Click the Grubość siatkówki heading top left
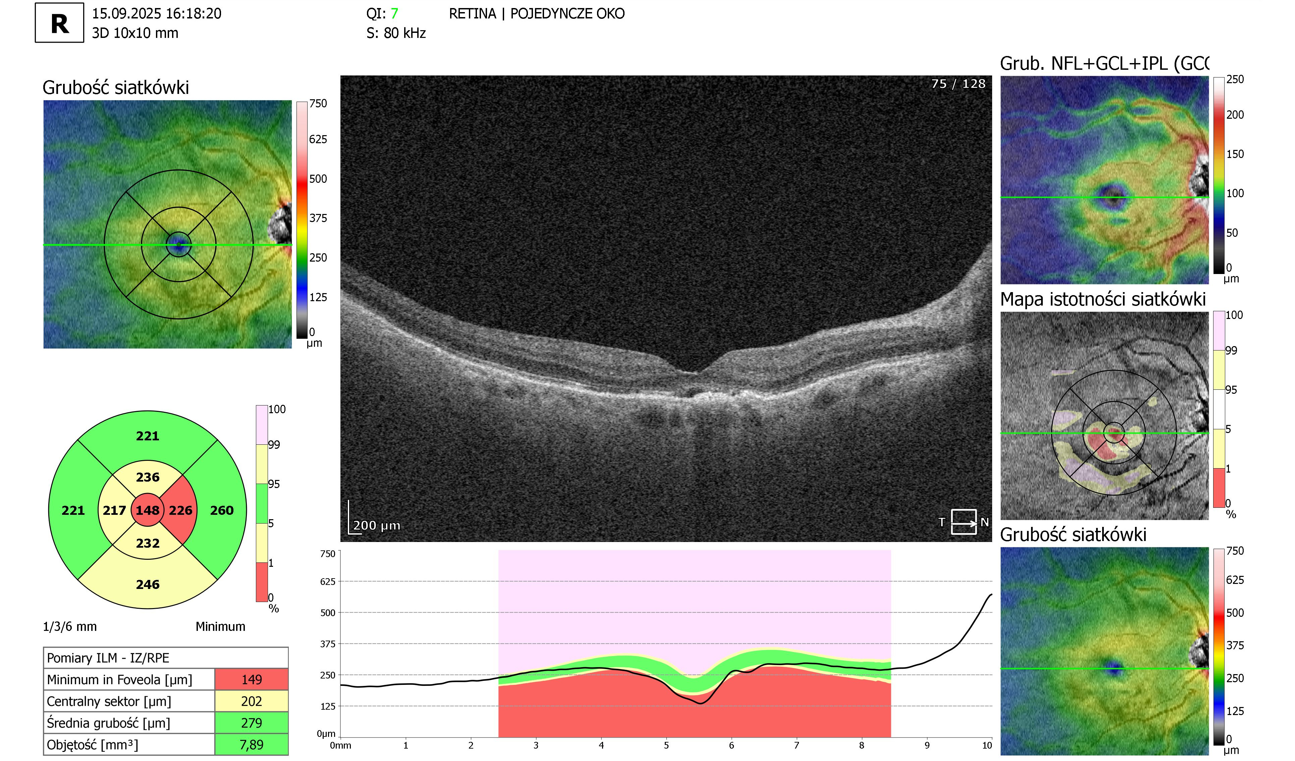The image size is (1295, 761). click(x=116, y=88)
